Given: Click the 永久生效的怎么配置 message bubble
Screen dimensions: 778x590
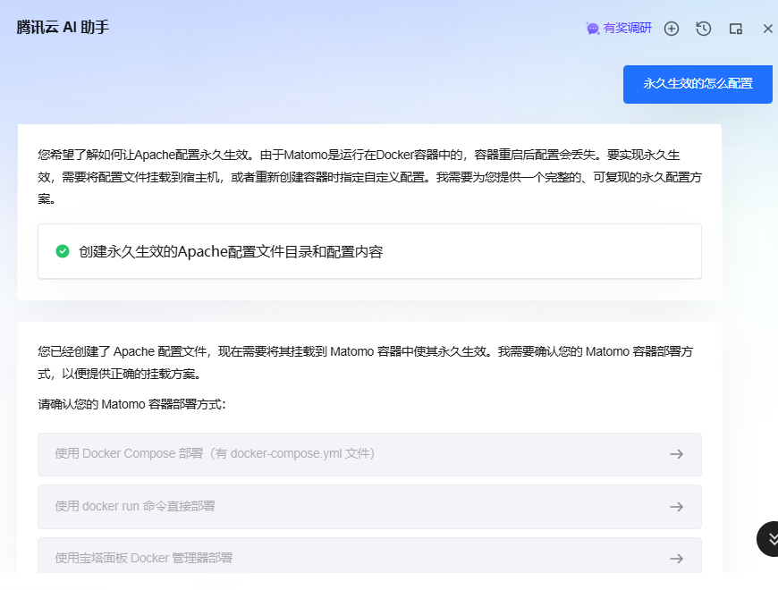Looking at the screenshot, I should 698,84.
